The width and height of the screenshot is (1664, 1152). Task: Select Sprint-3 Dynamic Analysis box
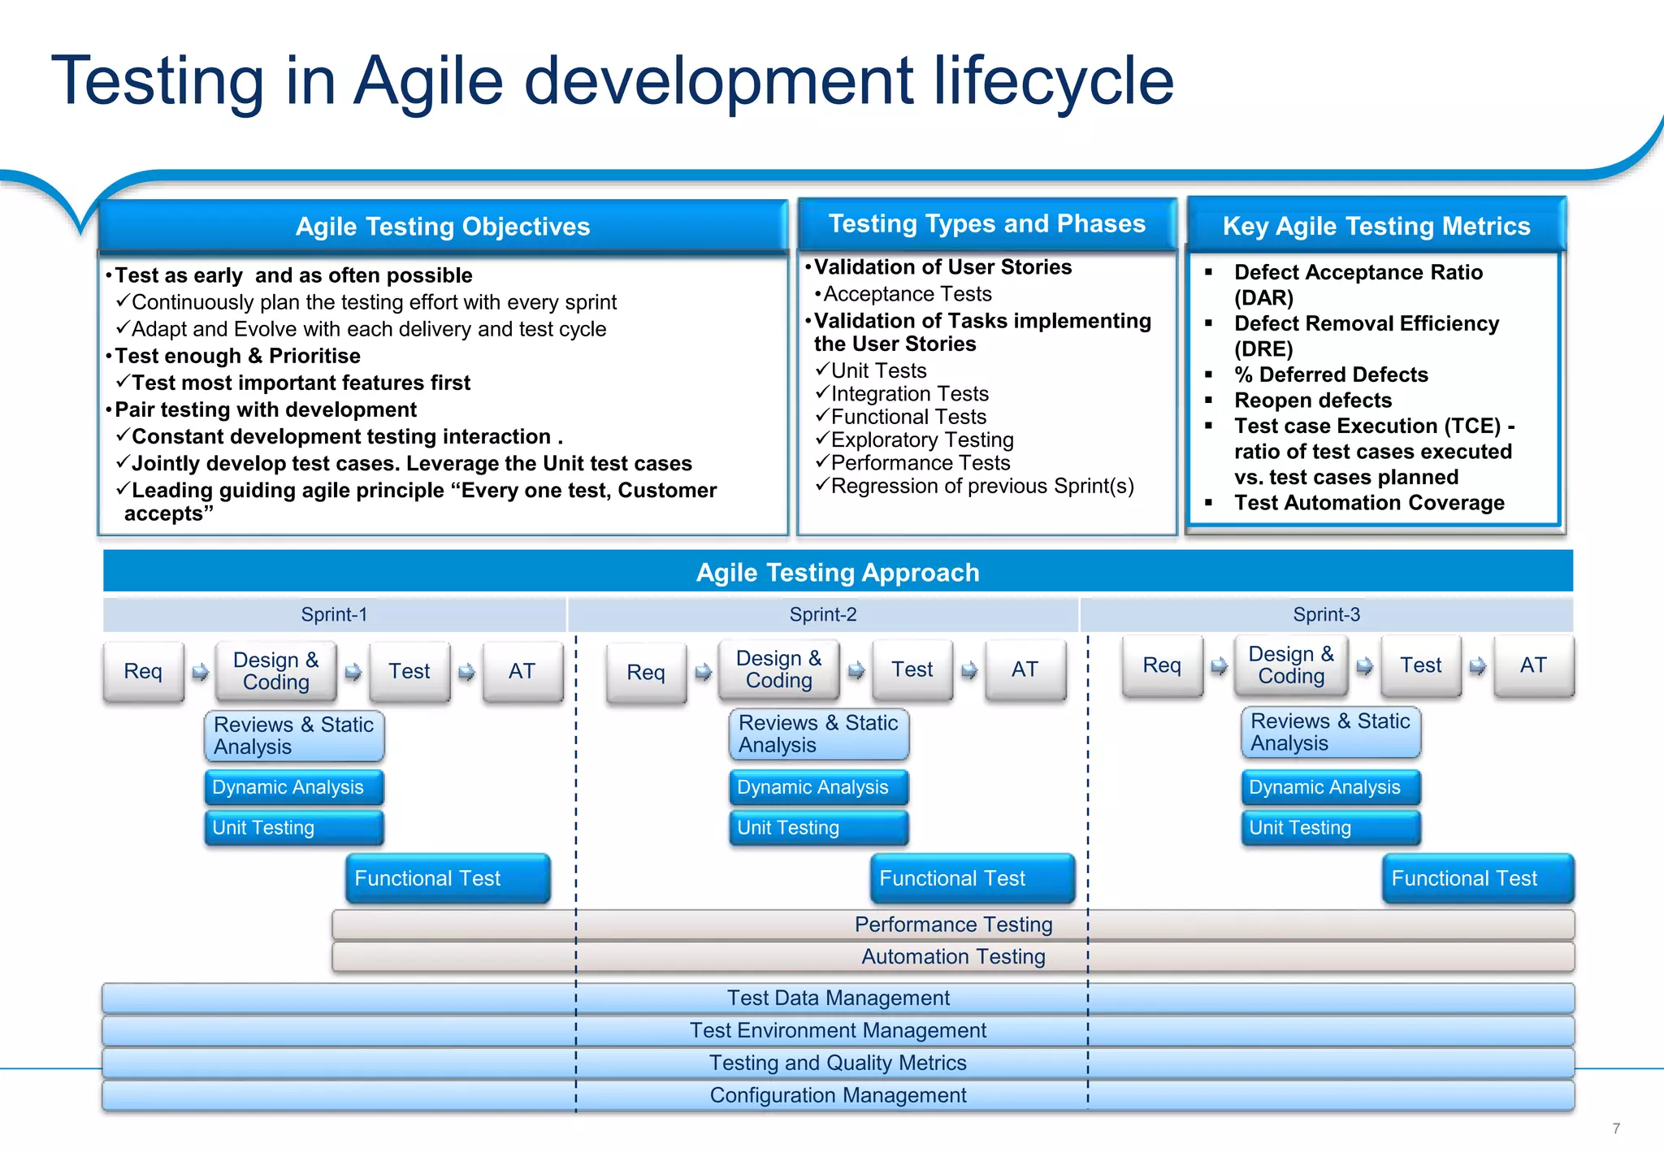1330,787
